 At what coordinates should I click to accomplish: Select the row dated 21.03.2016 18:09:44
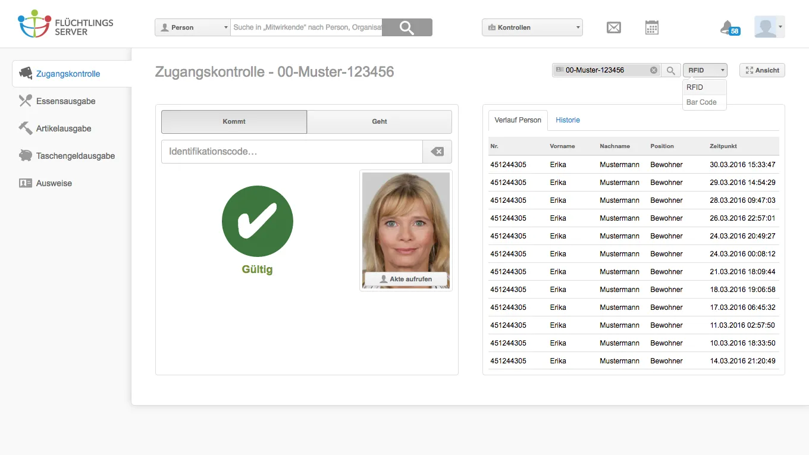point(634,272)
